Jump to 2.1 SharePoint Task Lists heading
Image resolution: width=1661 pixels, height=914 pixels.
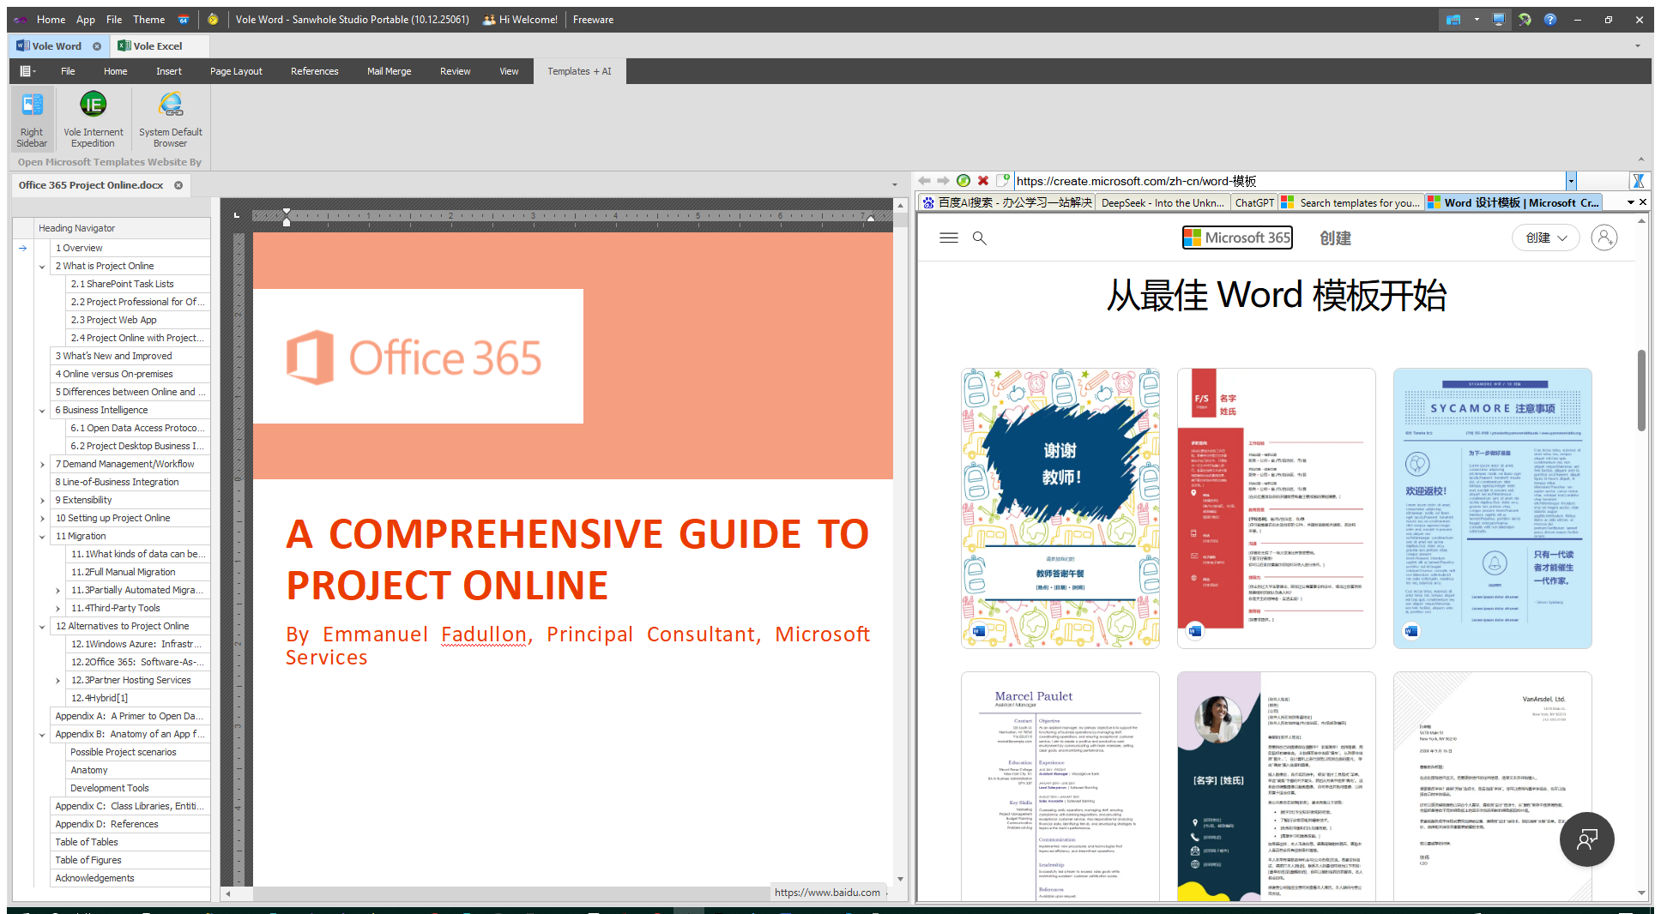coord(137,284)
